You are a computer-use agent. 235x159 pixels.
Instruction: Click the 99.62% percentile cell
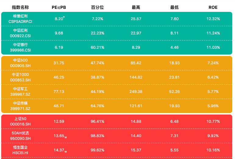(98, 150)
